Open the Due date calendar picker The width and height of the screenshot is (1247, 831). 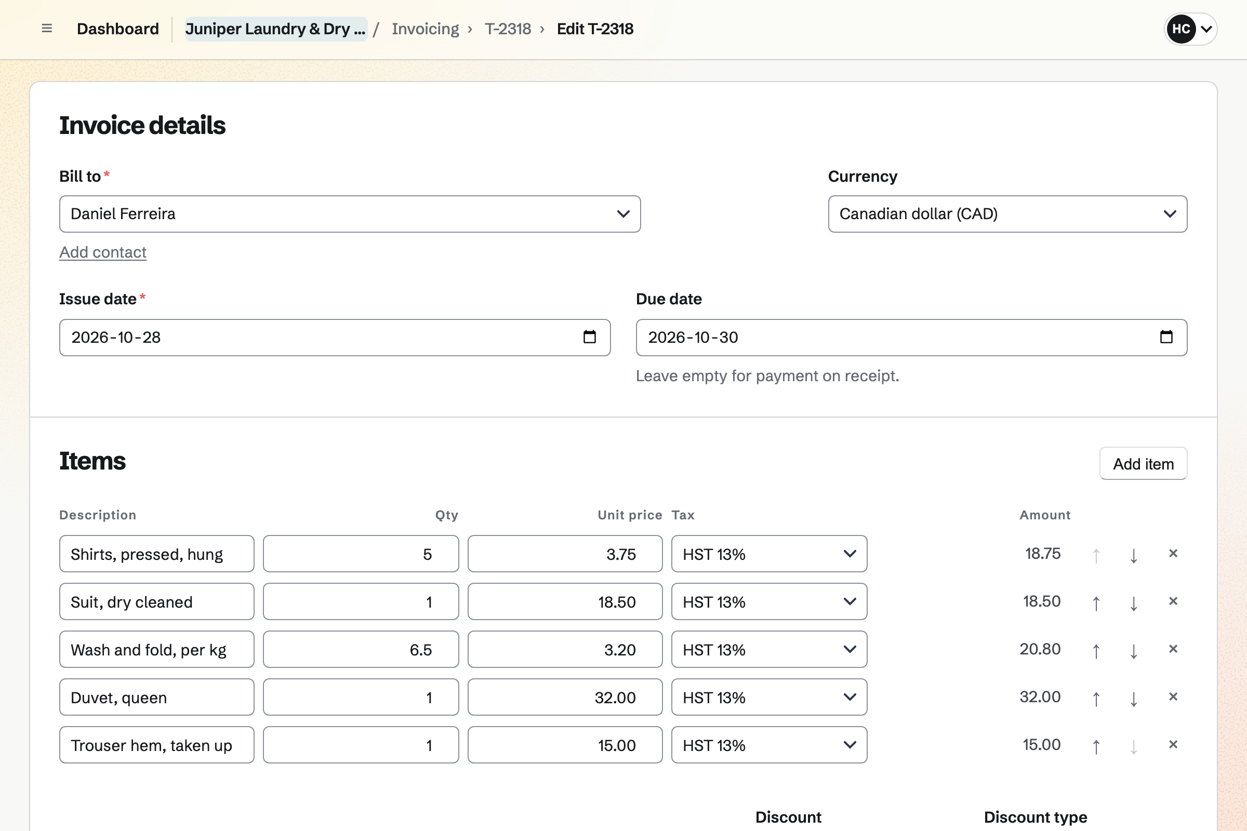(1166, 337)
